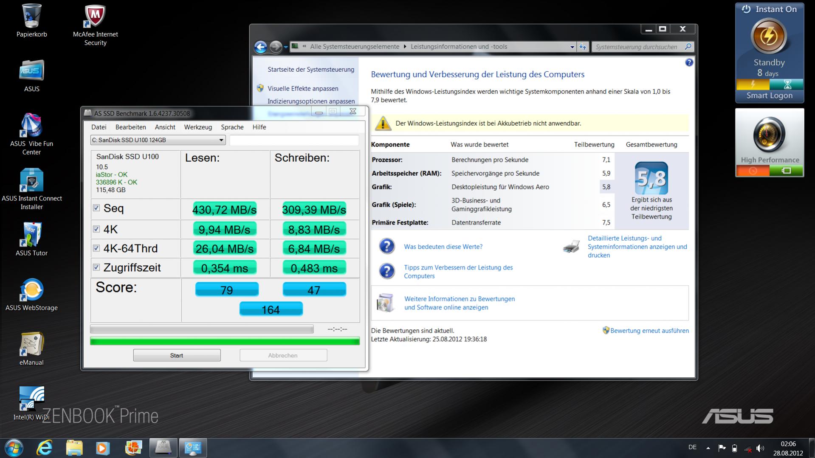Open the Sprache menu
This screenshot has height=458, width=815.
point(232,127)
